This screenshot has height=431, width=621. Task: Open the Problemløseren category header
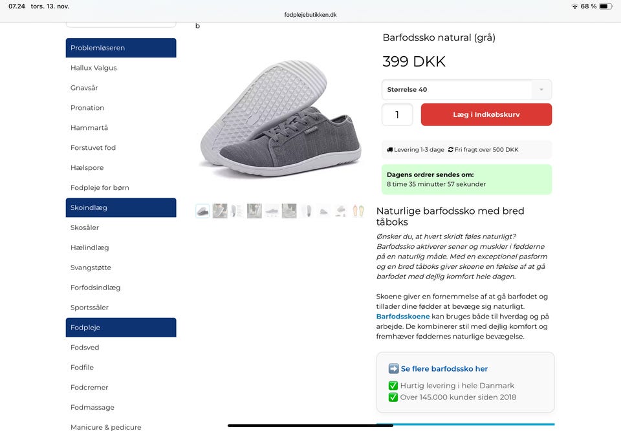[x=121, y=48]
